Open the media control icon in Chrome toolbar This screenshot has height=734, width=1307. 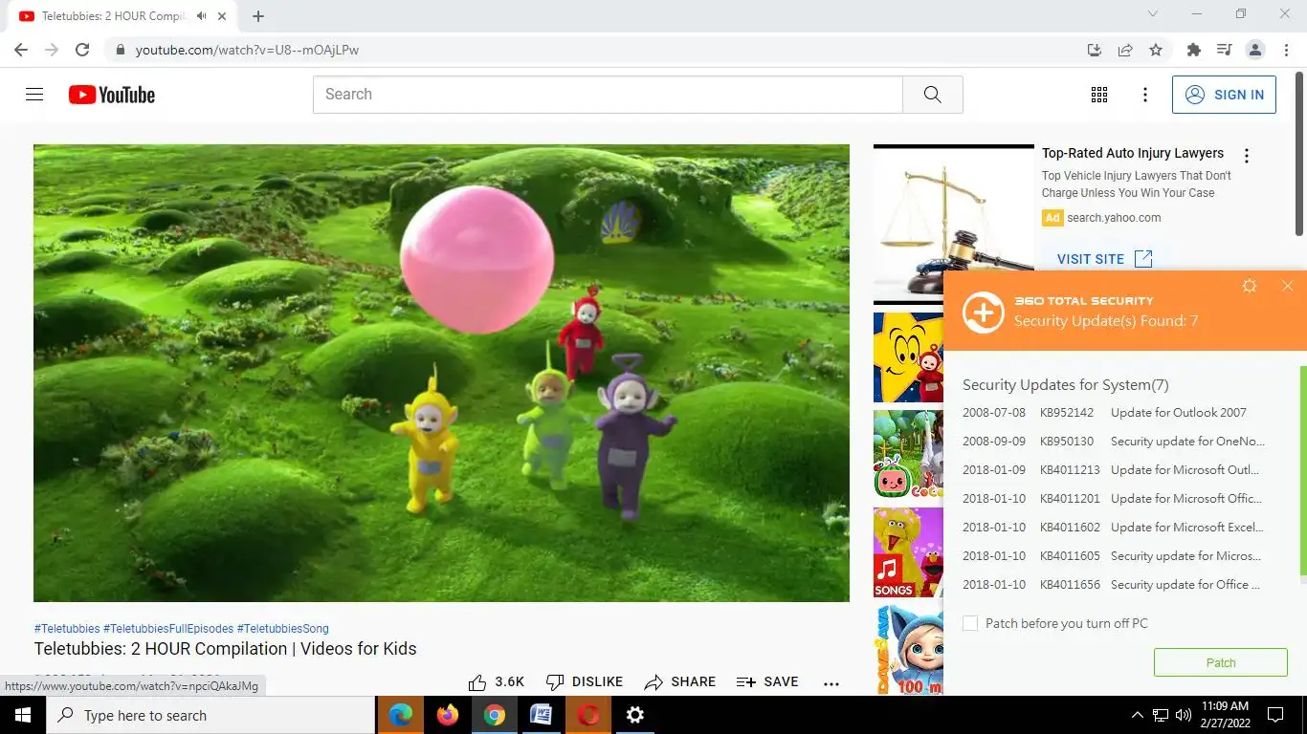[1224, 50]
